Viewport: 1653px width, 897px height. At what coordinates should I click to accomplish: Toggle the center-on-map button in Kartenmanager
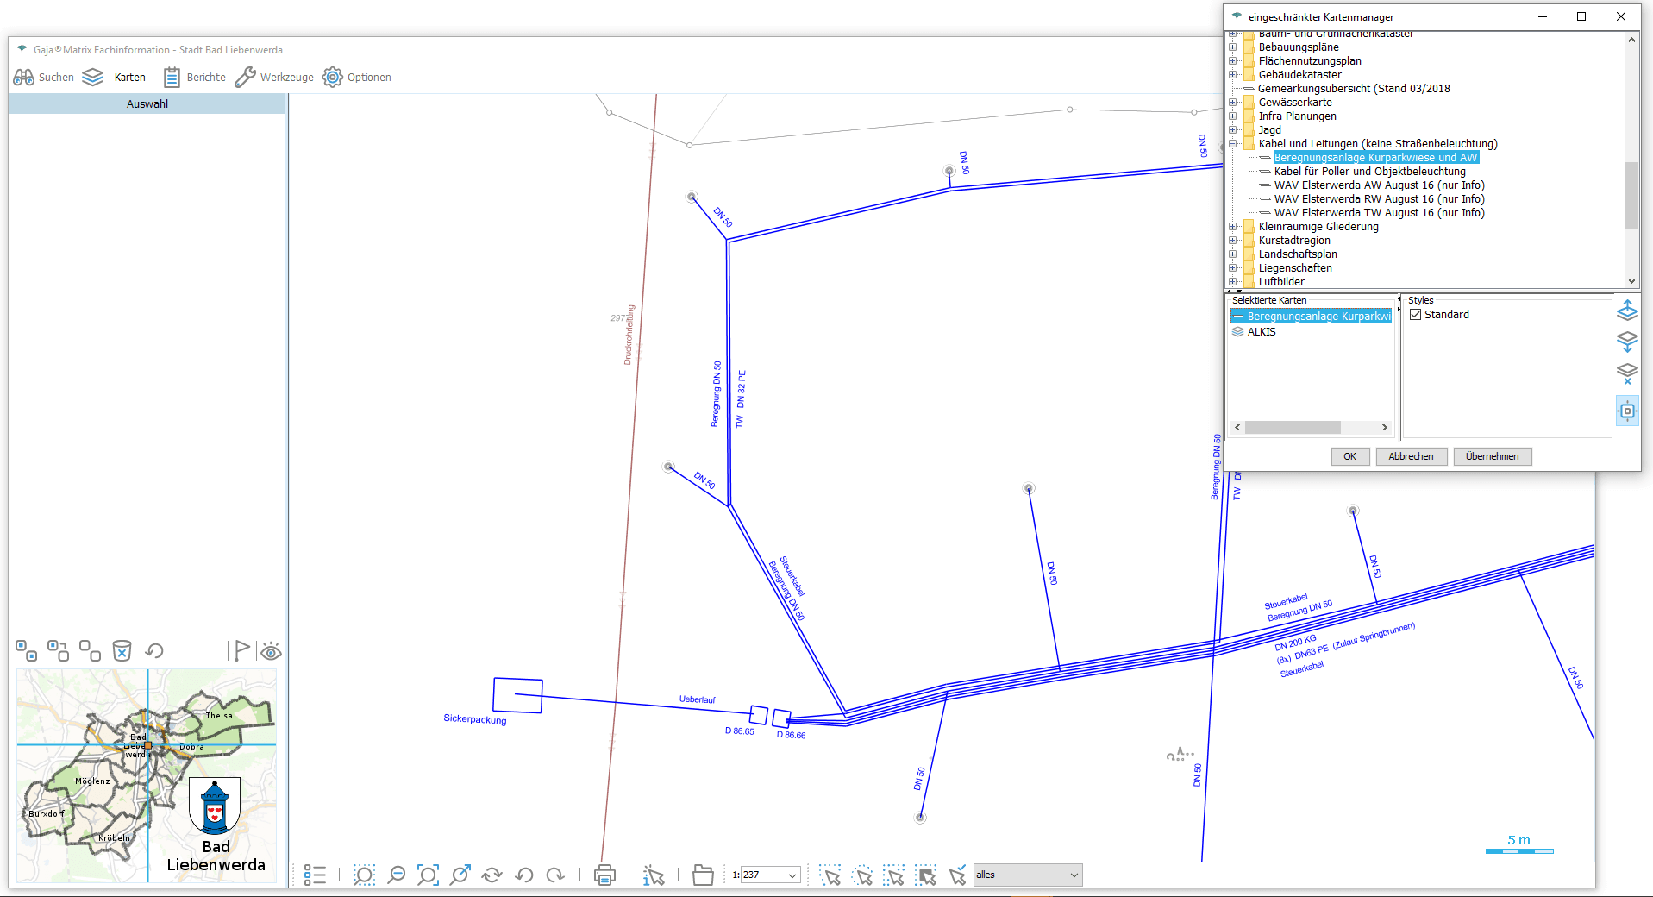click(1627, 411)
